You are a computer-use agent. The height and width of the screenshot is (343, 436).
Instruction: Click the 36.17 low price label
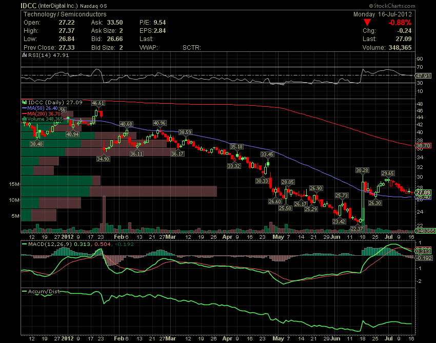(177, 154)
